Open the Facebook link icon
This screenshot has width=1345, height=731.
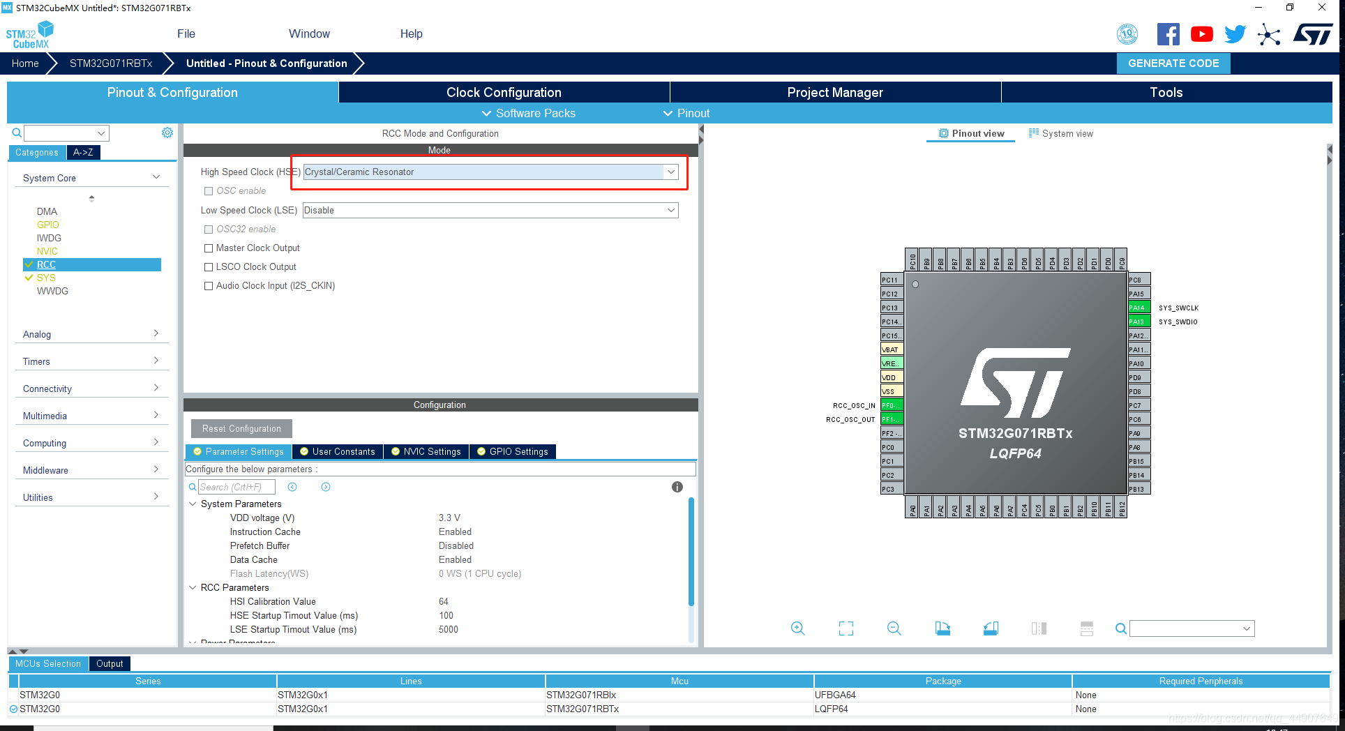(x=1168, y=34)
